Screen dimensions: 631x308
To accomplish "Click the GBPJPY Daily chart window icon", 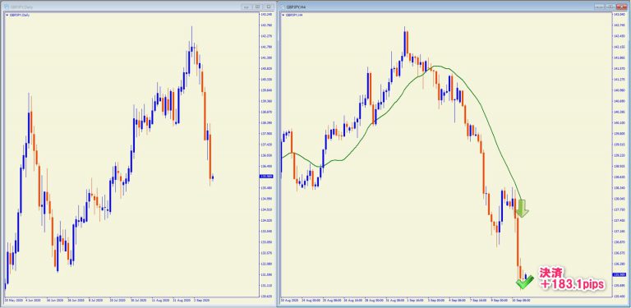I will point(7,7).
